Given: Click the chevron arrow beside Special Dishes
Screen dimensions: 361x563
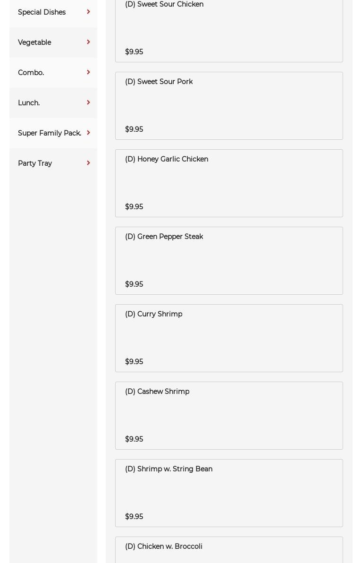Looking at the screenshot, I should [88, 12].
